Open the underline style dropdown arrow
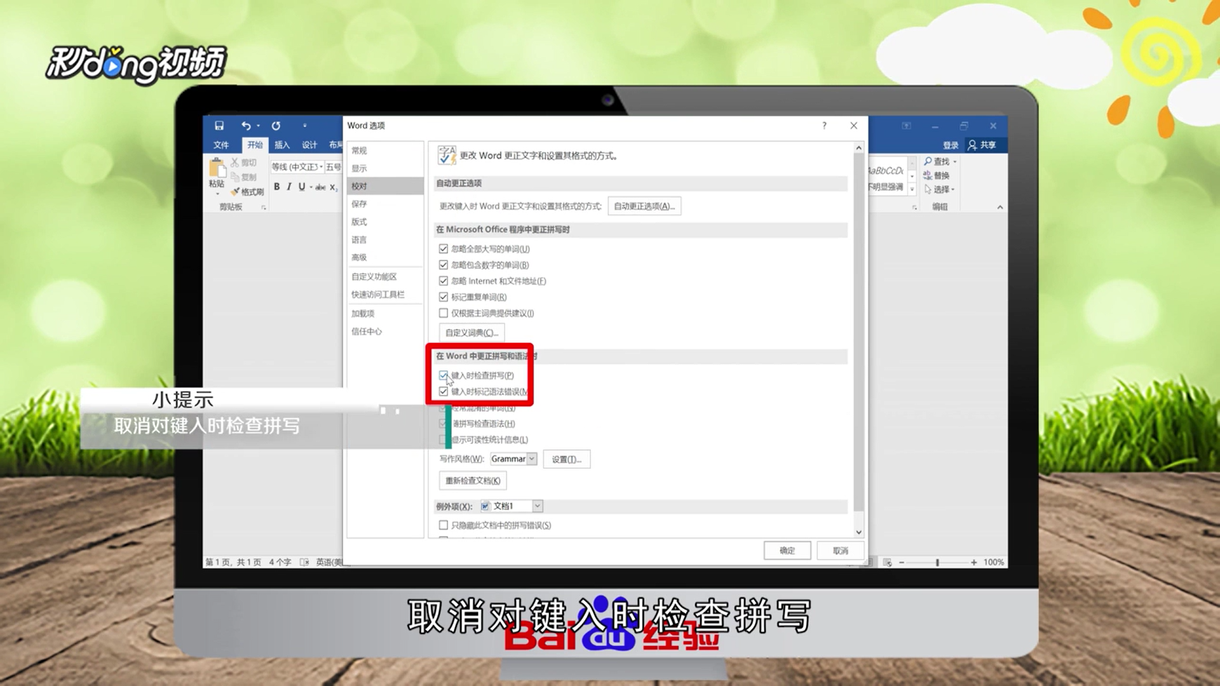This screenshot has height=686, width=1220. tap(311, 187)
